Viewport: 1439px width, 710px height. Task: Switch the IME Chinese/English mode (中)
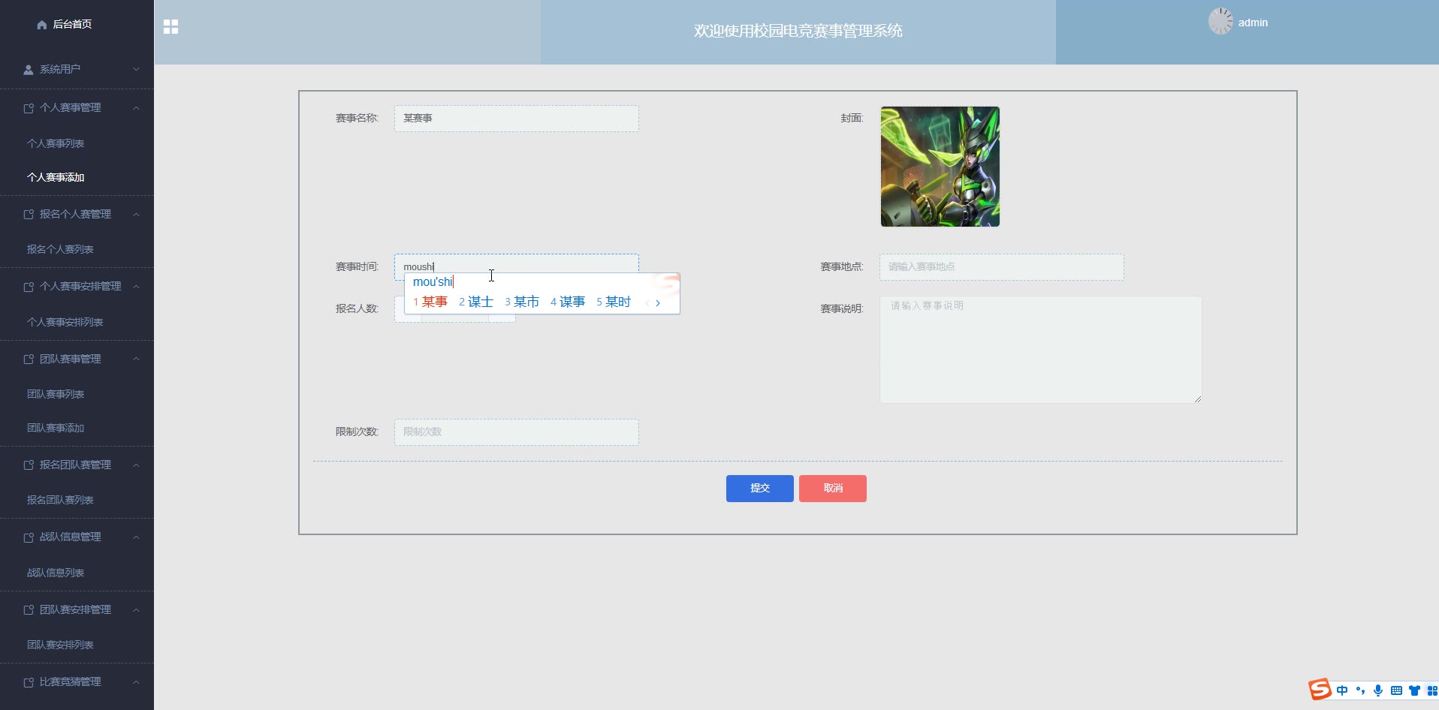(x=1342, y=690)
